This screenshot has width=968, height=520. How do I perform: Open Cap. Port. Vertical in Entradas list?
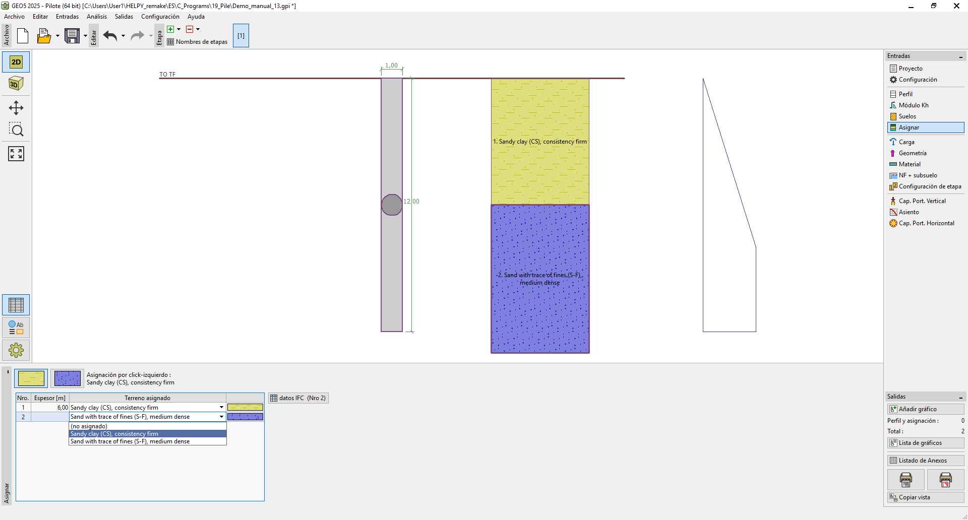[x=922, y=201]
